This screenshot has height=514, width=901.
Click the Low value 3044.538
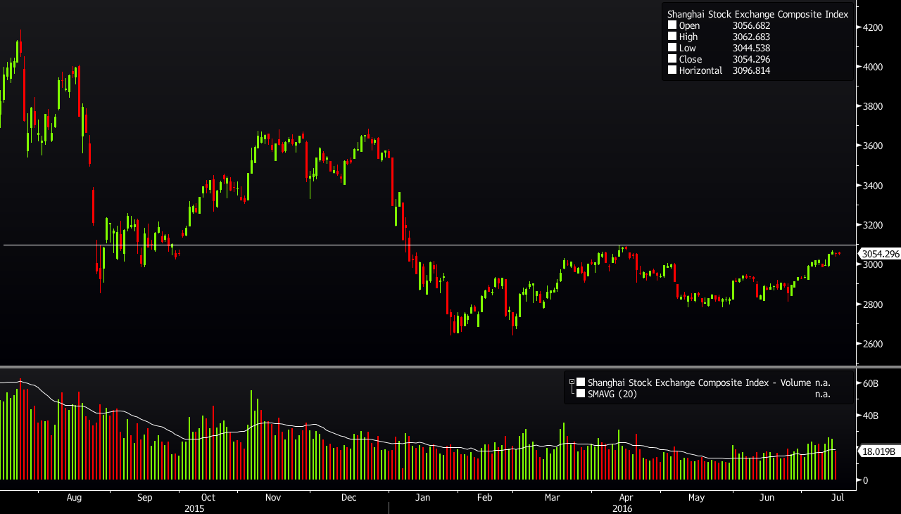[751, 48]
